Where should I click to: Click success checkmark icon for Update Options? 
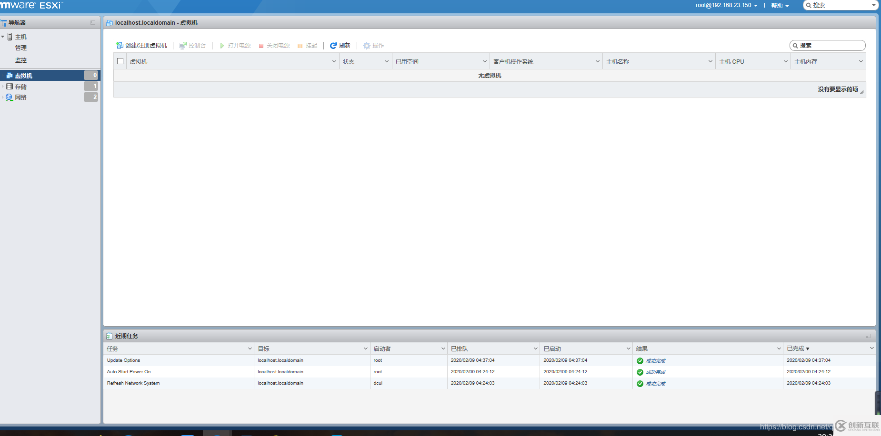[640, 361]
